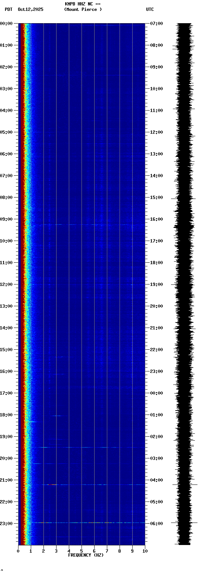
Task: Click the 10:00 PDT time tick label
Action: (7, 241)
